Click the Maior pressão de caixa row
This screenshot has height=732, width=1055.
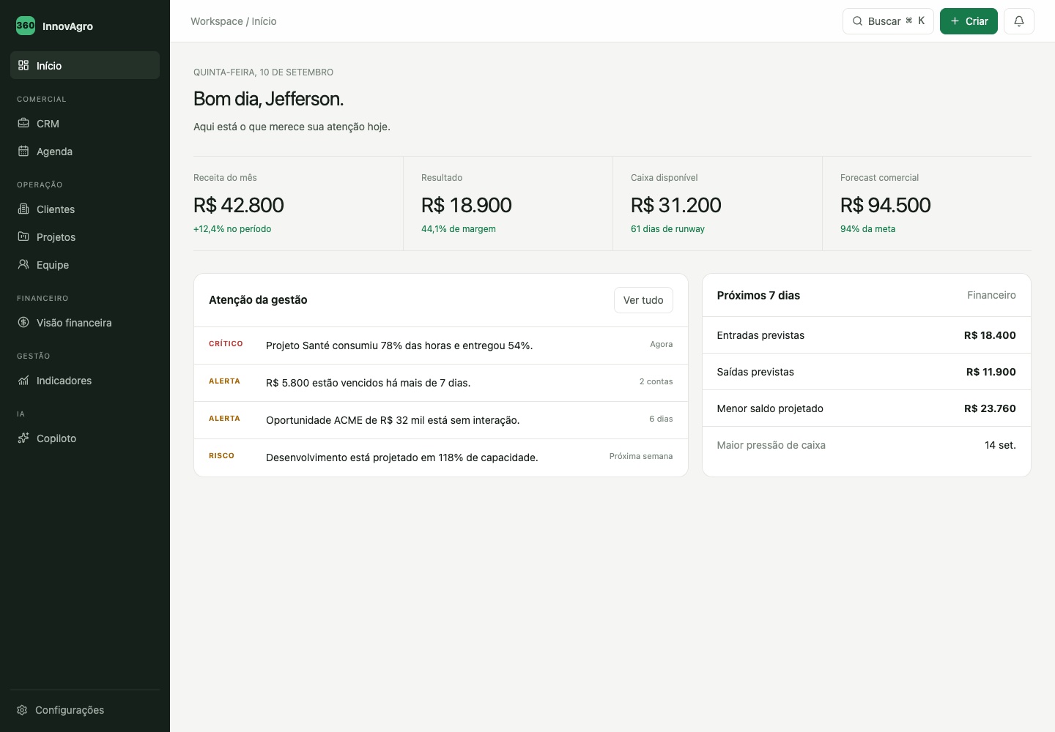867,445
